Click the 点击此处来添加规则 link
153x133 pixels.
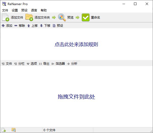tap(76, 44)
